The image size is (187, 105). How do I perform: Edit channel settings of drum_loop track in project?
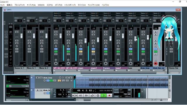coord(45,81)
